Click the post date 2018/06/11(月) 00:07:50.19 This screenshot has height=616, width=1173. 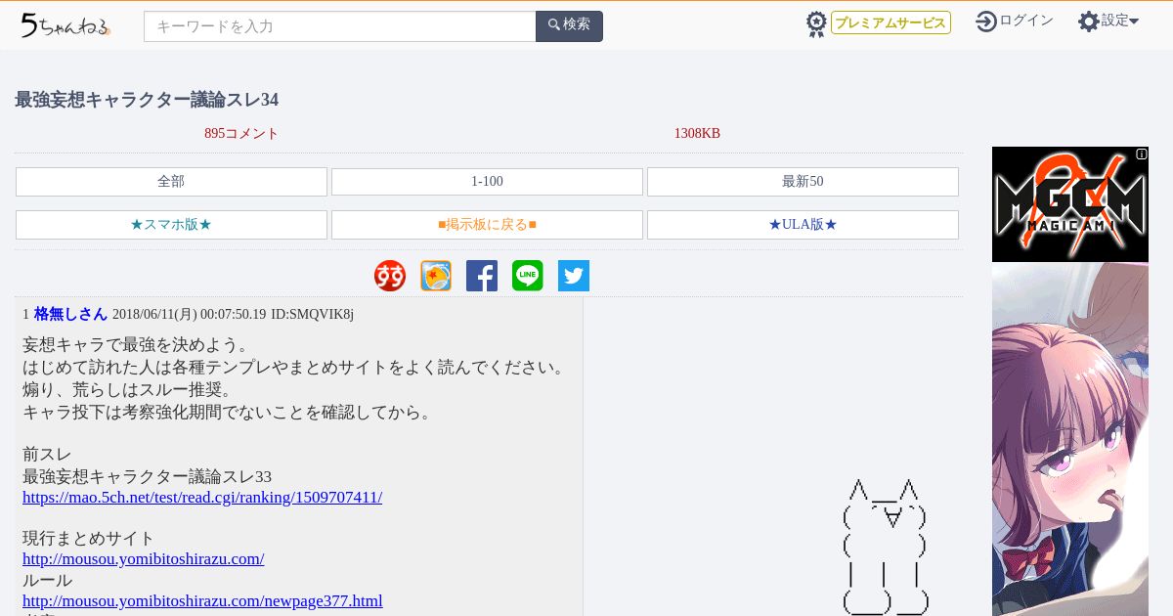point(189,315)
